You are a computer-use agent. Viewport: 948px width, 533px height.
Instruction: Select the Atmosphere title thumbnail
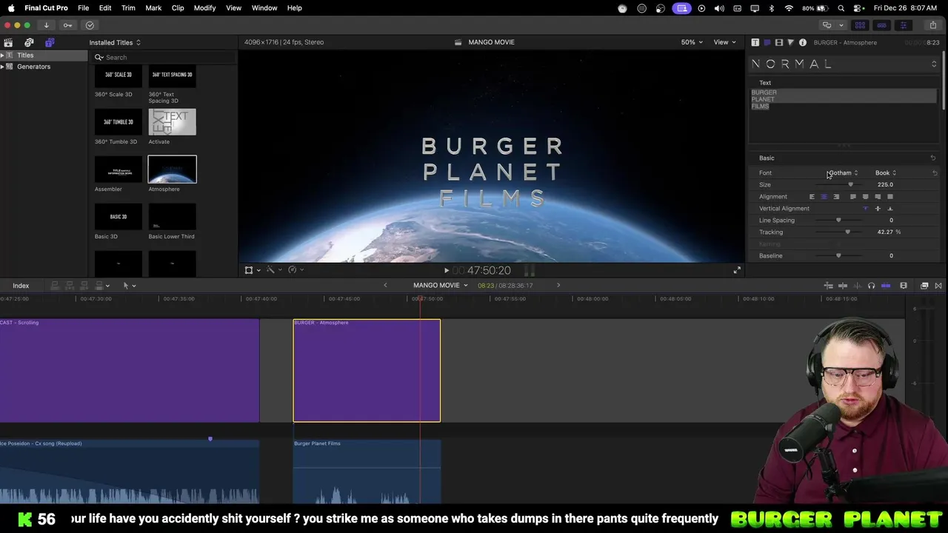pos(172,170)
